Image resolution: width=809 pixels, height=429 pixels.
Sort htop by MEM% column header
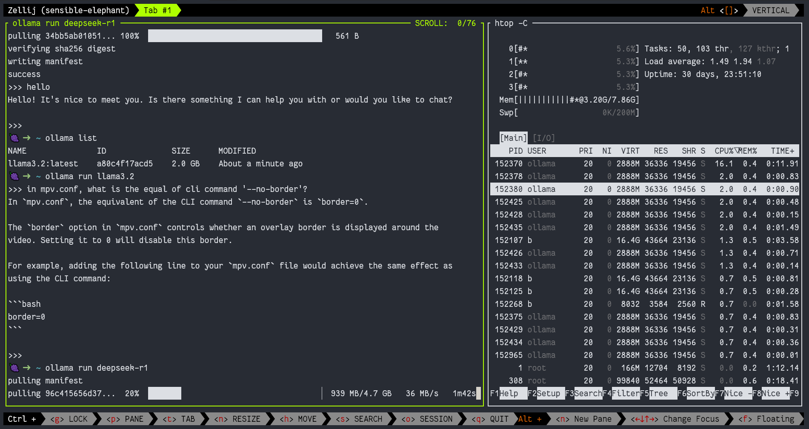click(747, 151)
